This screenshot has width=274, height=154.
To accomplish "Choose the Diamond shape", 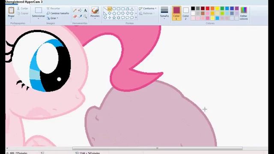I will 110,13.
